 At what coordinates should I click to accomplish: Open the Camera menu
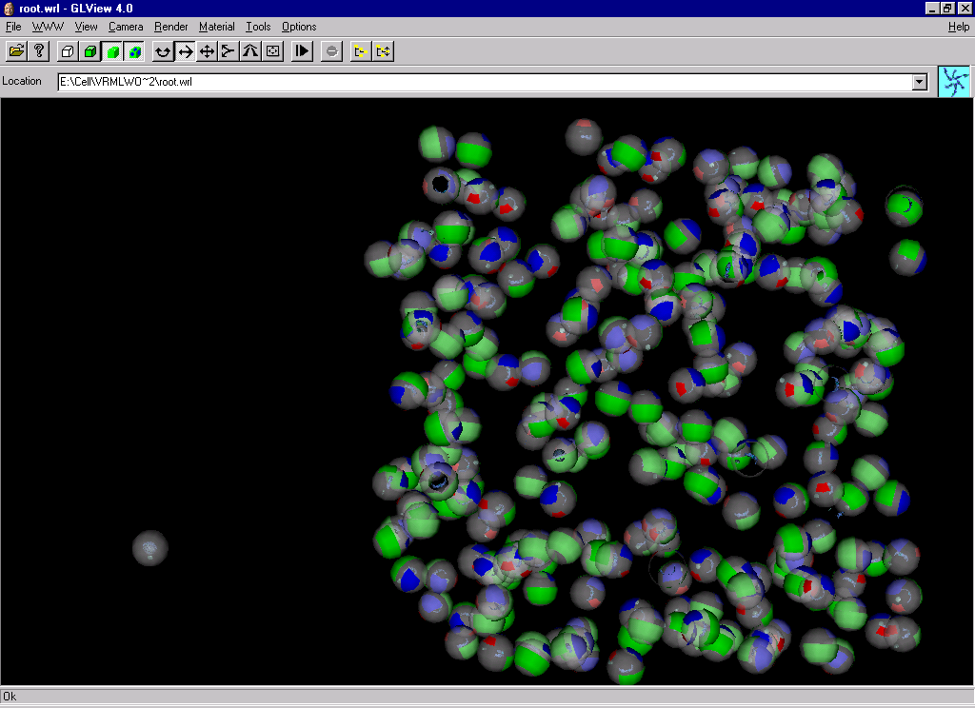click(126, 27)
